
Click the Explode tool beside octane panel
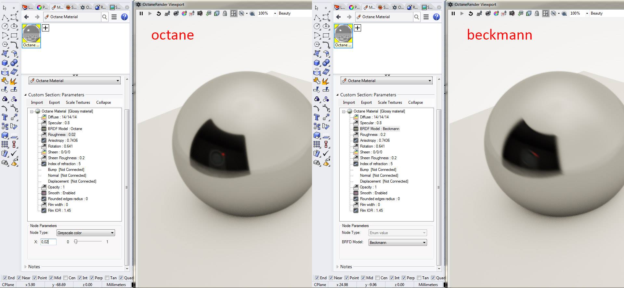(14, 81)
